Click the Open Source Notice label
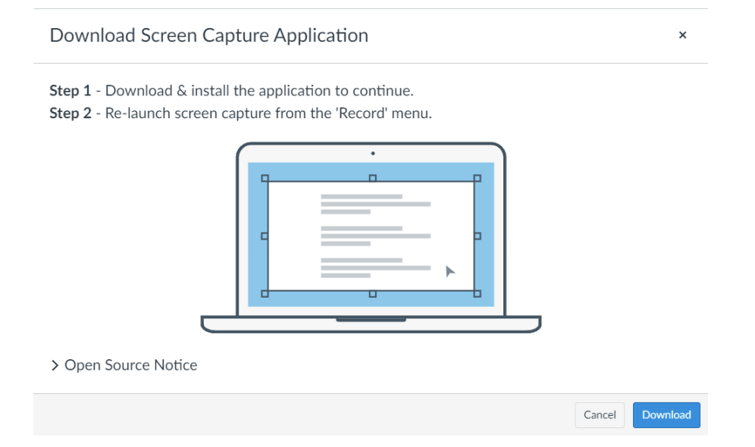Viewport: 755px width, 447px height. point(130,365)
